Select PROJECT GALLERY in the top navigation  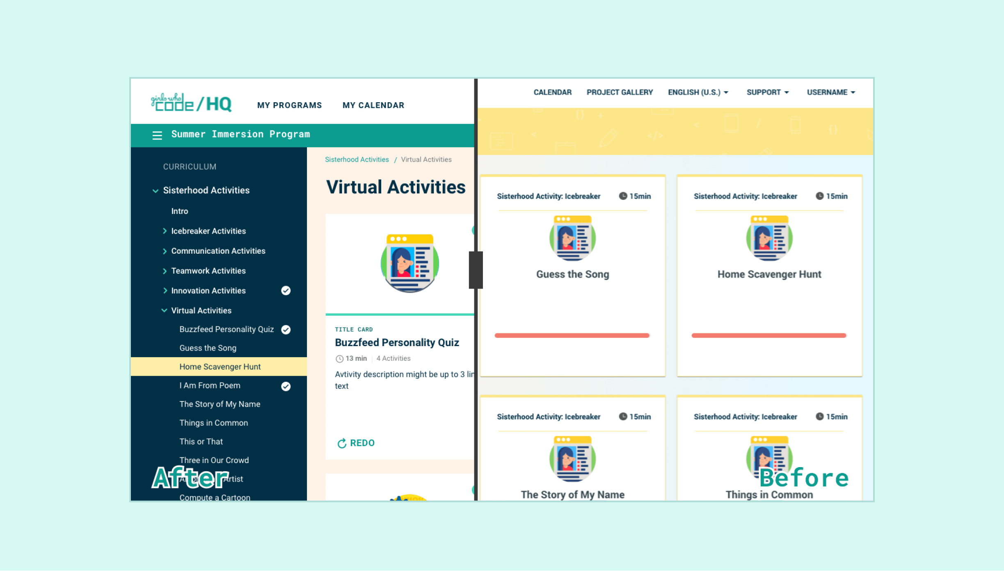pyautogui.click(x=620, y=92)
